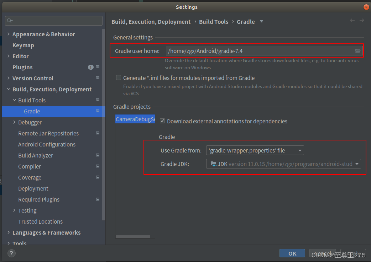Screen dimensions: 371x262
Task: Expand the Debugger node
Action: (x=15, y=122)
